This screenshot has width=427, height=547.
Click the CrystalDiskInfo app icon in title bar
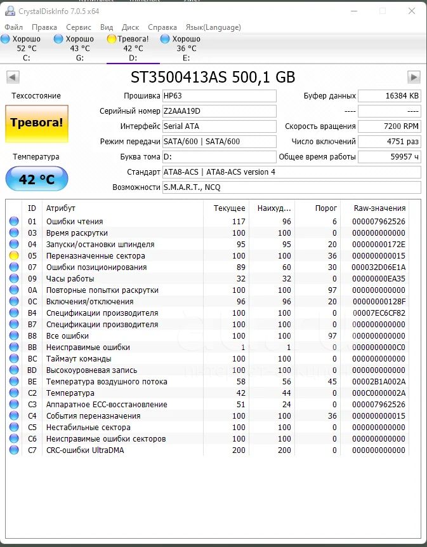pos(10,11)
